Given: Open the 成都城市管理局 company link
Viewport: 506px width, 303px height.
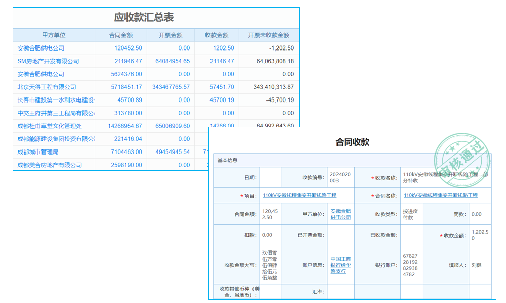Looking at the screenshot, I should pos(37,151).
